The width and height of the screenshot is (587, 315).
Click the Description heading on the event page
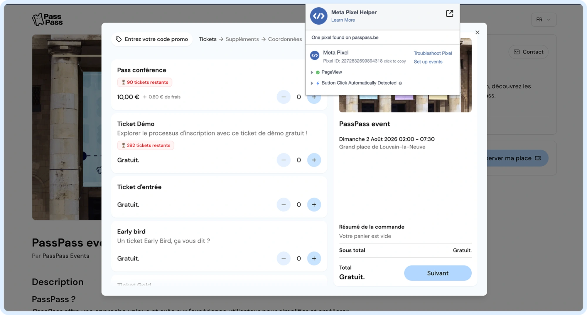(x=58, y=282)
